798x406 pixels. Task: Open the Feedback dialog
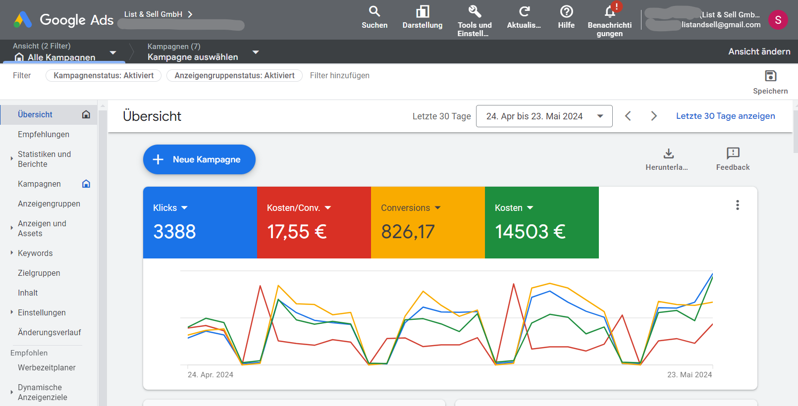coord(733,159)
